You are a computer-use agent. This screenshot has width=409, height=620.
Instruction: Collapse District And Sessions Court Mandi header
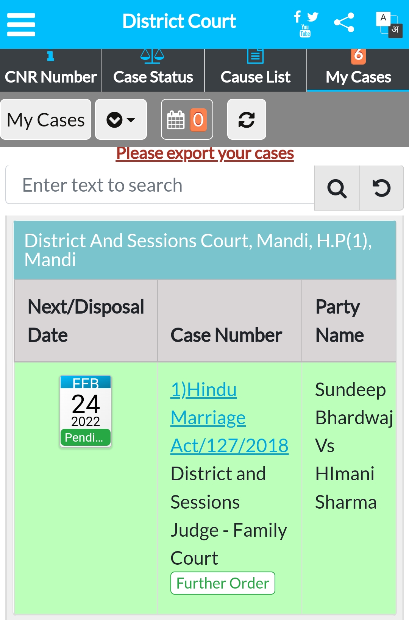tap(205, 250)
